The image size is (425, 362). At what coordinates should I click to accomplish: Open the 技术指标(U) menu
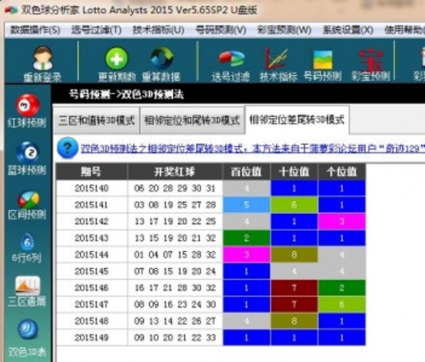(x=158, y=30)
